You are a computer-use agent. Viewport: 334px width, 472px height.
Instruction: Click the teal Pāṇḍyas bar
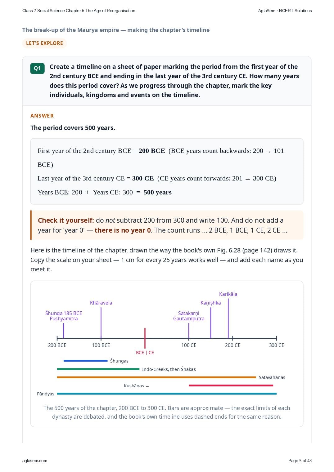[167, 394]
